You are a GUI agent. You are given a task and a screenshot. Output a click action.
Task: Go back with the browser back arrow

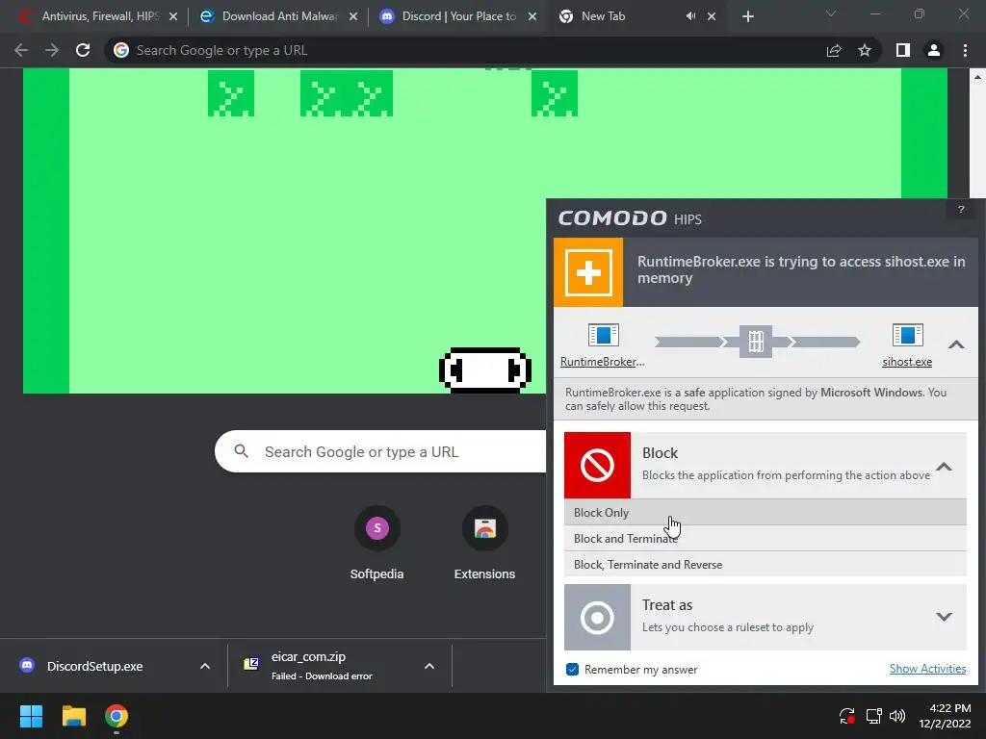point(21,50)
